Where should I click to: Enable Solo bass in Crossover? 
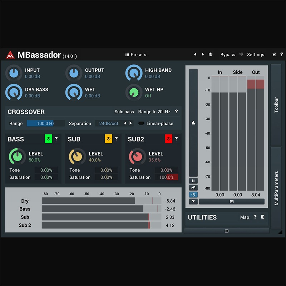tap(124, 112)
